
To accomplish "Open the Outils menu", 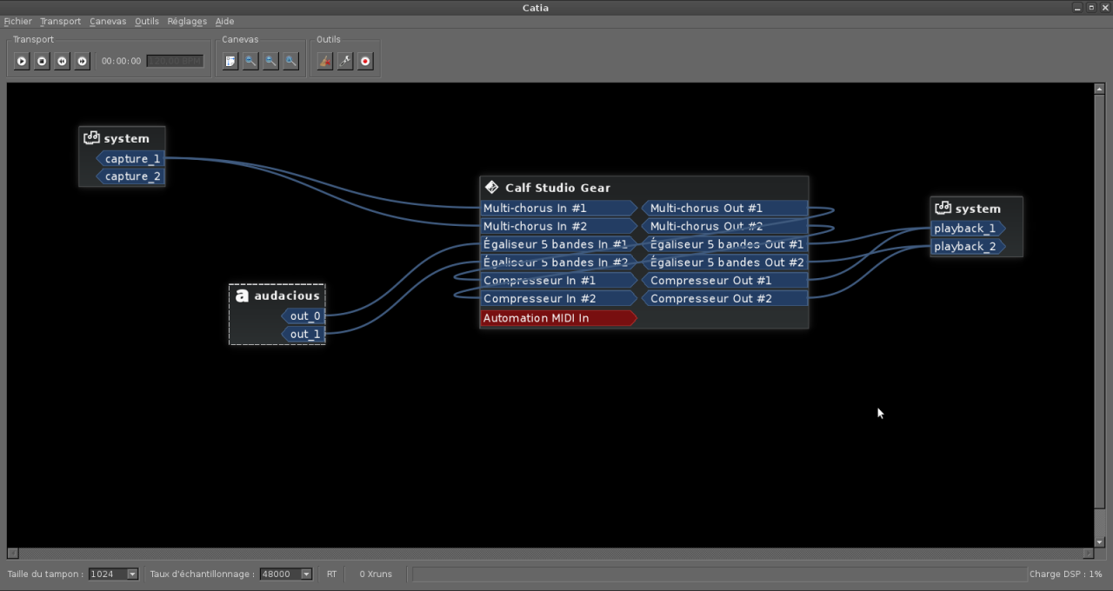I will pos(147,21).
